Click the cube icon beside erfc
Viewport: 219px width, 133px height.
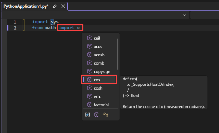click(90, 96)
